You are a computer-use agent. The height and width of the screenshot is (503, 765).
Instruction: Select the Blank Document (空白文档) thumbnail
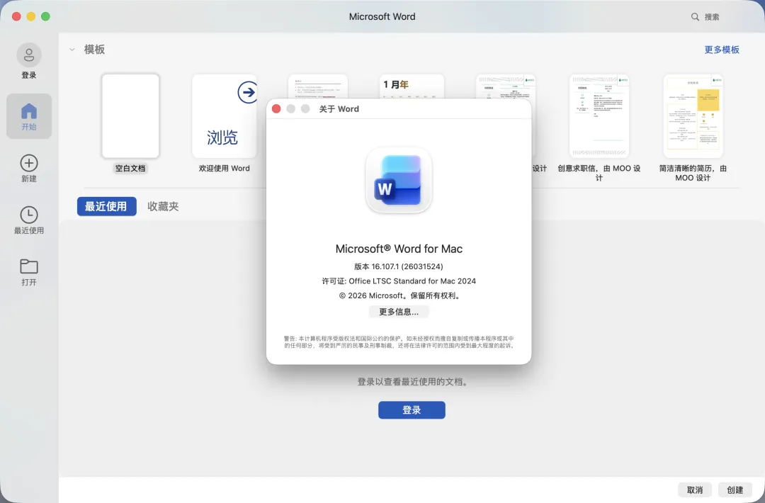coord(130,116)
